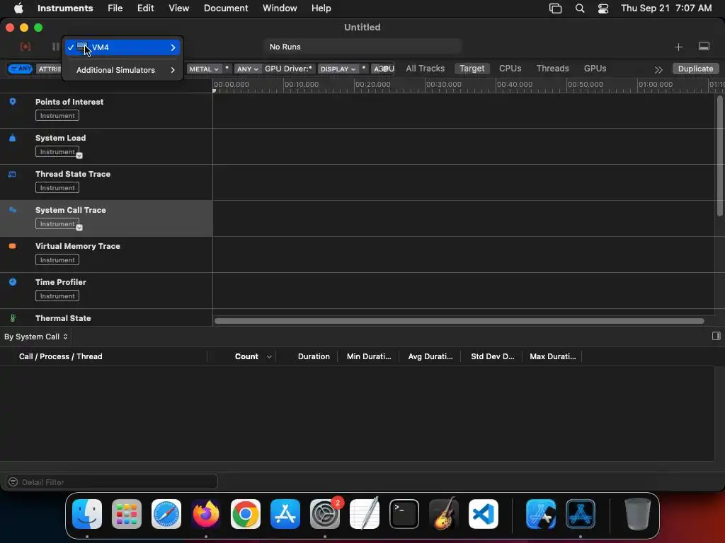
Task: Open the By System Call selector
Action: (36, 337)
